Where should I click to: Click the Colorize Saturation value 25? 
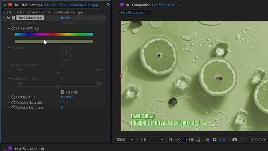(x=62, y=102)
